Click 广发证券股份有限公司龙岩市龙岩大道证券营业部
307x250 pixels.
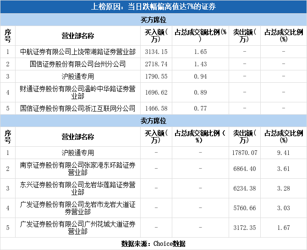[x=78, y=208]
